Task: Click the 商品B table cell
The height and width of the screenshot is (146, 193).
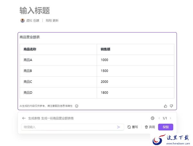Action: pyautogui.click(x=58, y=71)
